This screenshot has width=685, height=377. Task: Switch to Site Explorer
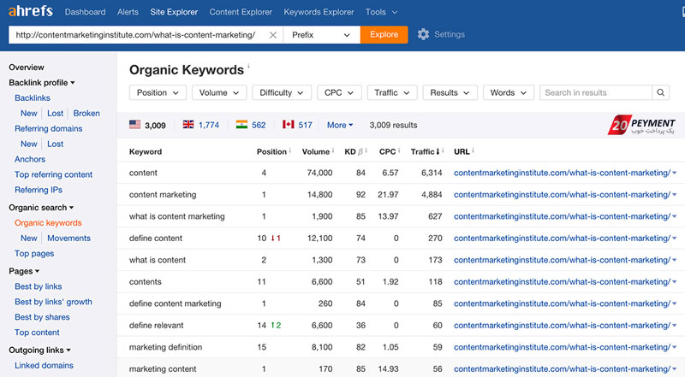[x=174, y=12]
